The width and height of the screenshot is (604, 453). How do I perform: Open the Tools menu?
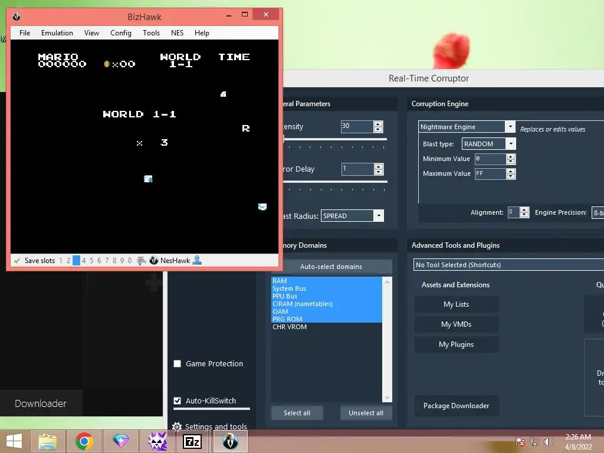point(152,33)
